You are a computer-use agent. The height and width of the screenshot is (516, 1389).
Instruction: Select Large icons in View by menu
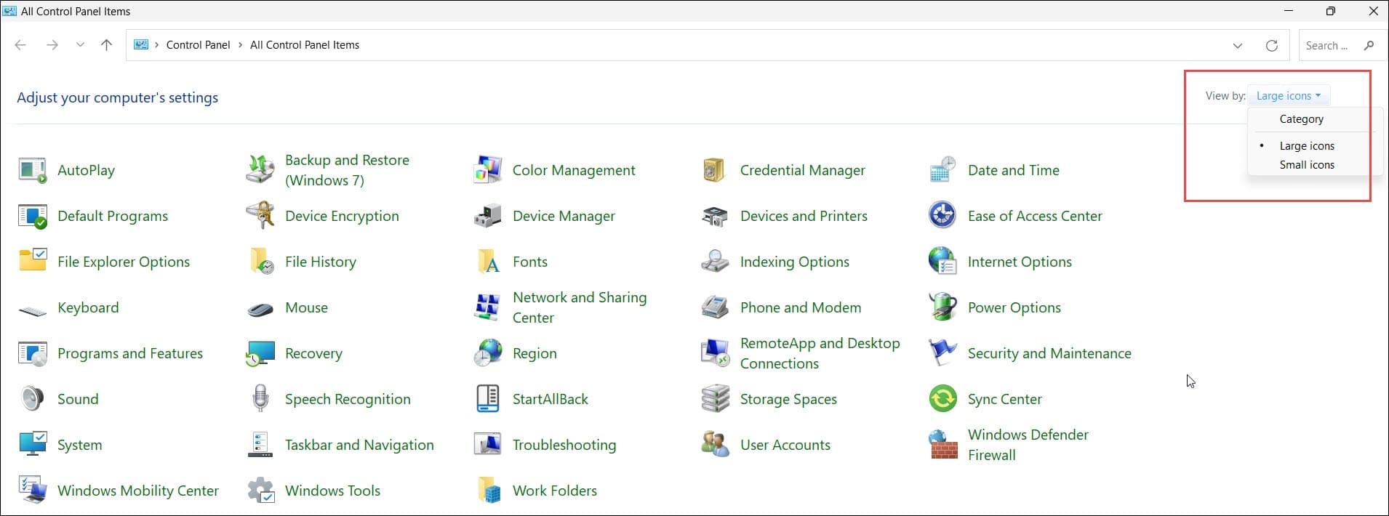[1306, 146]
